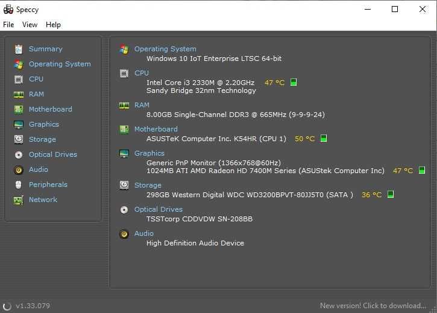Open Peripherals section in sidebar
This screenshot has height=313, width=437.
48,185
